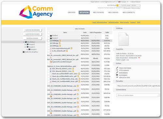The width and height of the screenshot is (163, 119).
Task: Click the déplacer vers arrow icon
Action: [x=117, y=77]
